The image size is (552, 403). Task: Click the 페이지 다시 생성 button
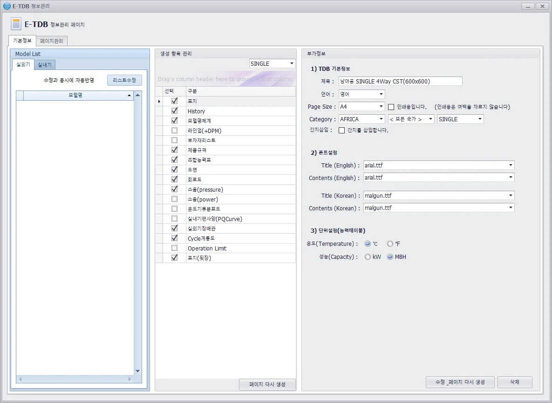tap(267, 384)
